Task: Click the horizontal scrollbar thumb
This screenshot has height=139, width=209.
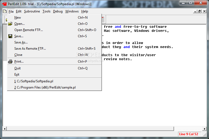Action: (x=90, y=129)
